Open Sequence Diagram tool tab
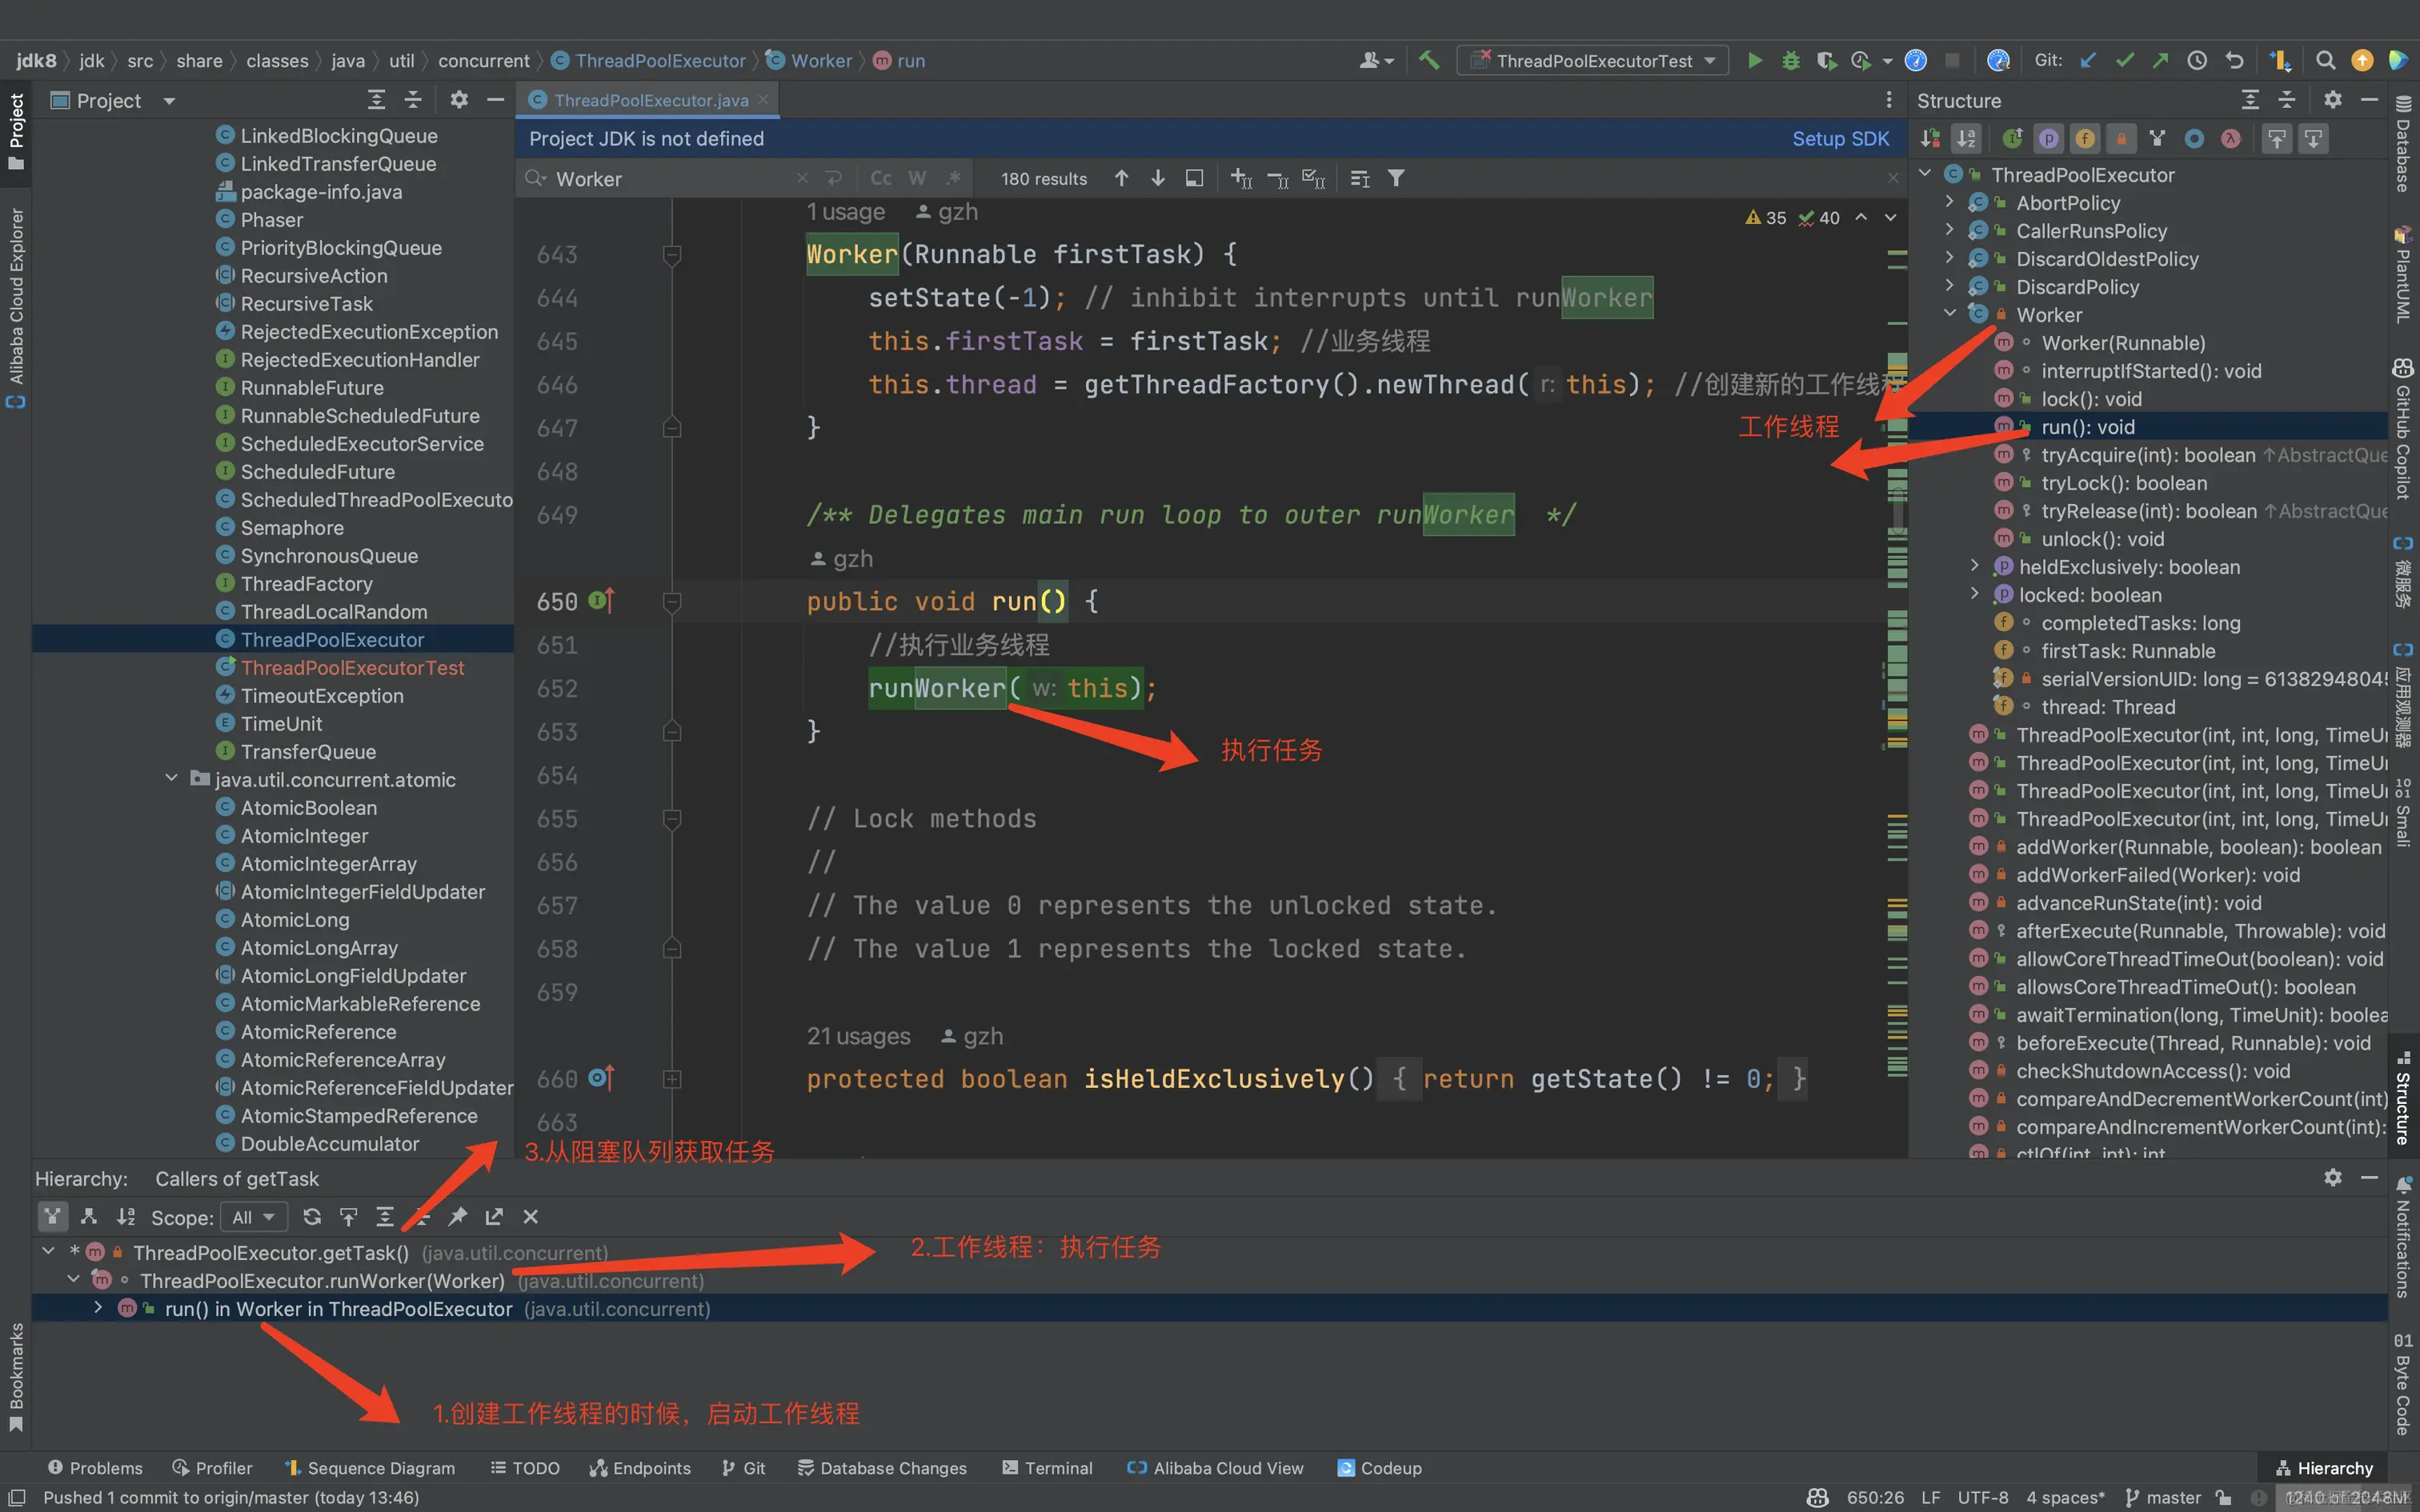 (369, 1467)
